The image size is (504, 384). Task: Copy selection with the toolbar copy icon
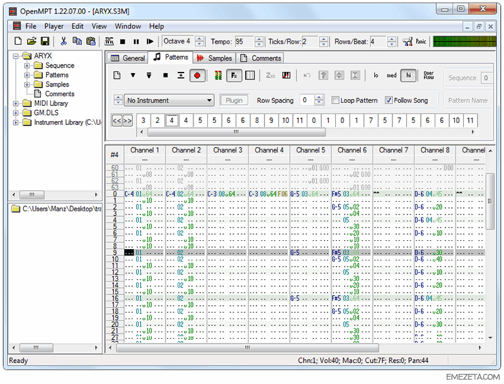coord(77,41)
